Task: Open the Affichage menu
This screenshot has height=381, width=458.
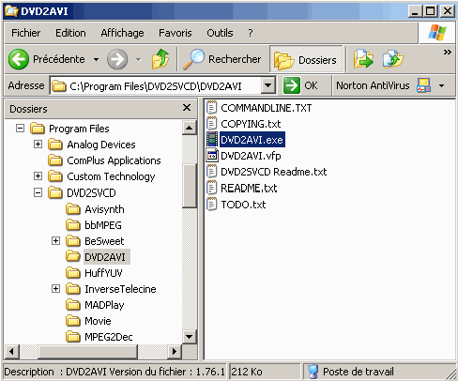Action: tap(122, 33)
